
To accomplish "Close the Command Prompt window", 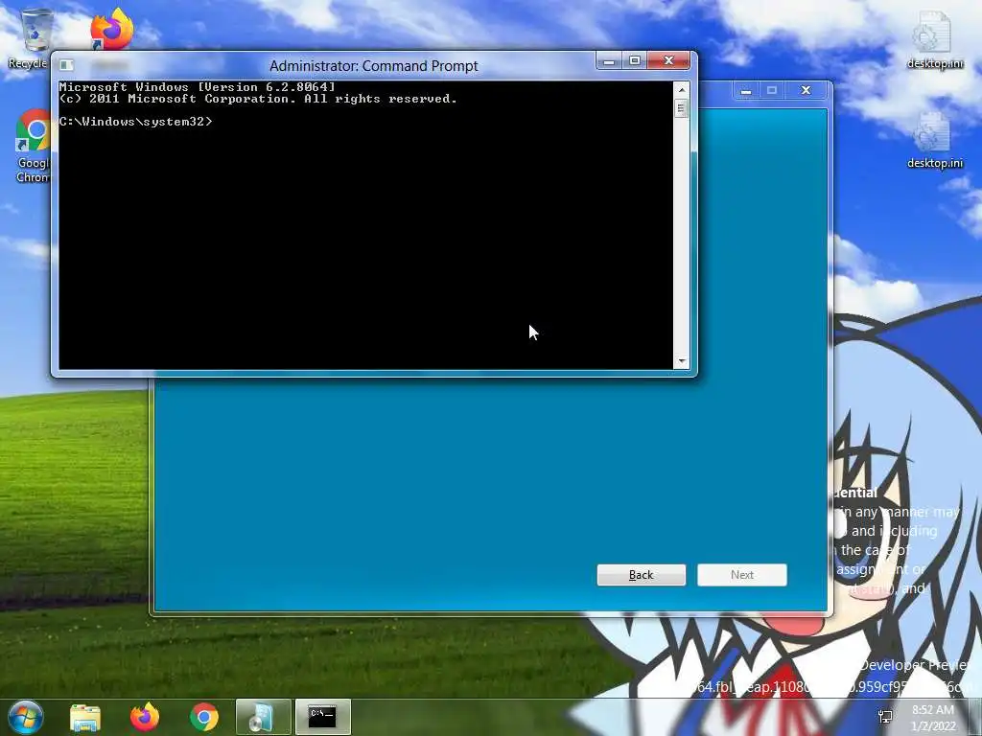I will [x=668, y=60].
